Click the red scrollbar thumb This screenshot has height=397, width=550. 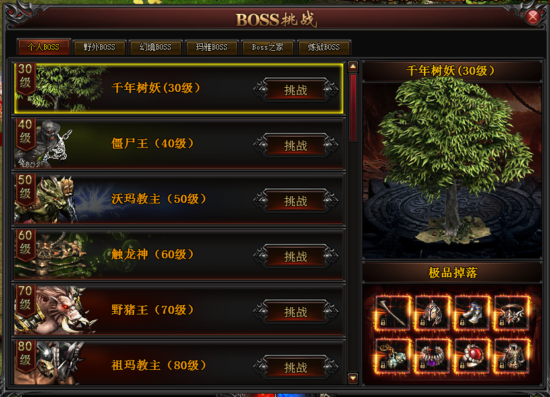(353, 108)
